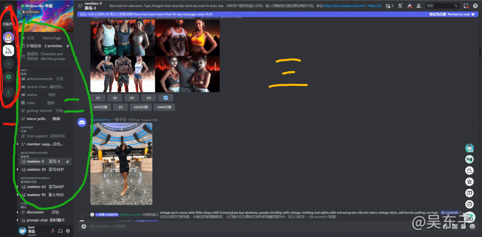Open the newbies-33 channel
The width and height of the screenshot is (482, 237).
[45, 169]
